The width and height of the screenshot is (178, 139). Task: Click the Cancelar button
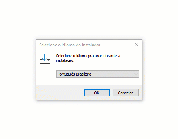[x=126, y=93]
